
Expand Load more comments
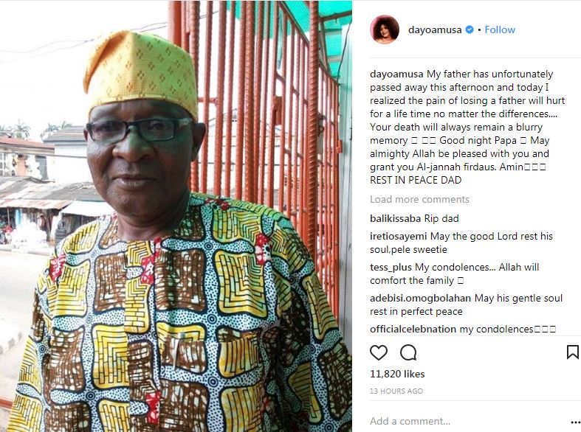[419, 199]
